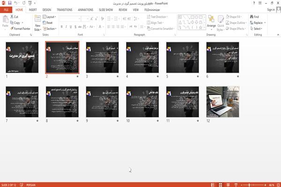The width and height of the screenshot is (281, 187).
Task: Expand the Layout dropdown
Action: [49, 17]
